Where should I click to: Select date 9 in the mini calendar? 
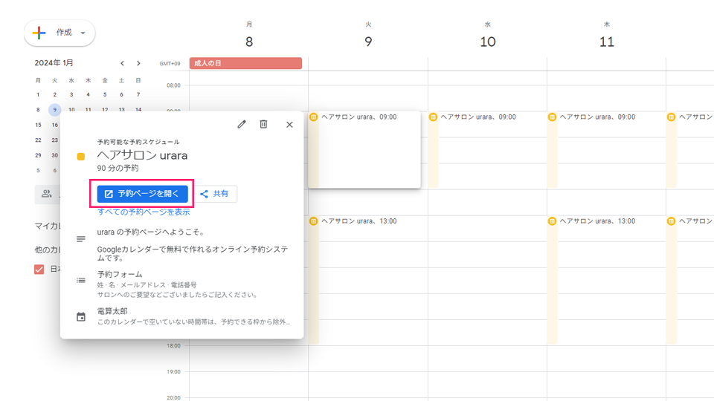tap(54, 110)
